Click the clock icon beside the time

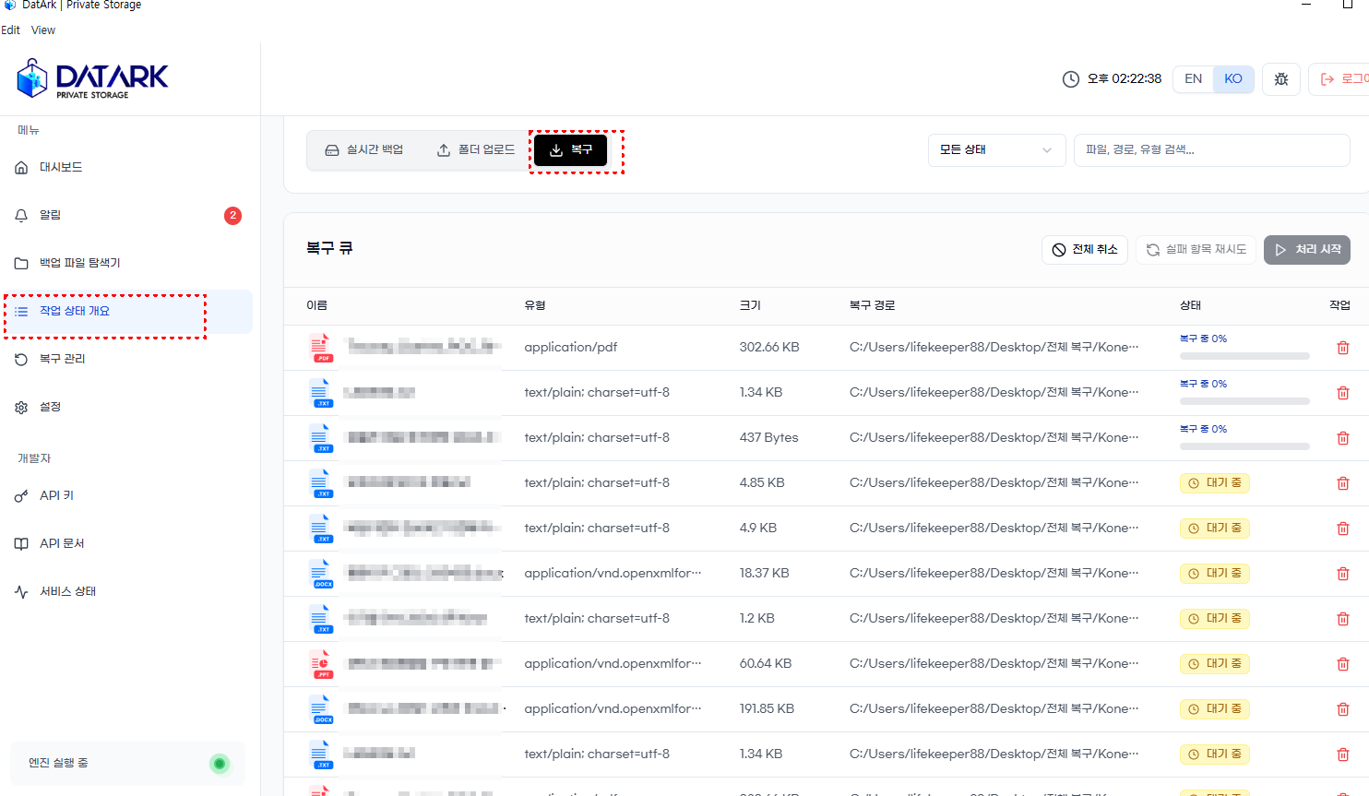point(1071,79)
